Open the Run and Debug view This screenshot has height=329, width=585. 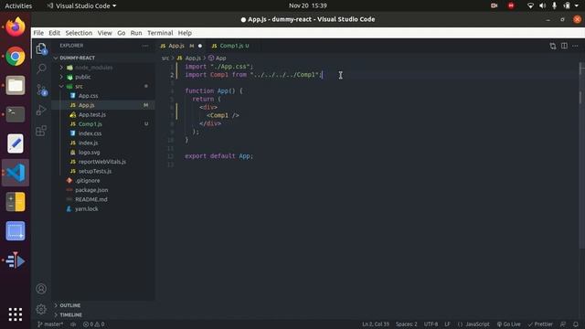41,110
